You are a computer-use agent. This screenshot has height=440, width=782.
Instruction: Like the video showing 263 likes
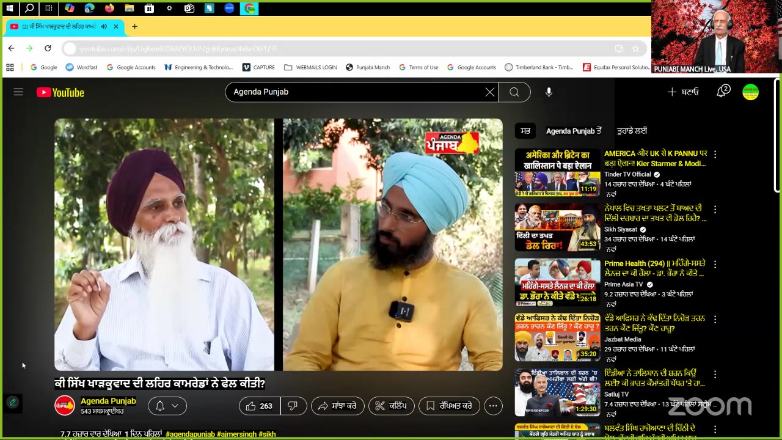click(x=260, y=406)
